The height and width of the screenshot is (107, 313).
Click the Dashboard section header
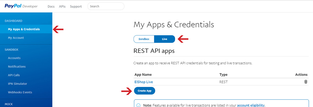point(13,21)
